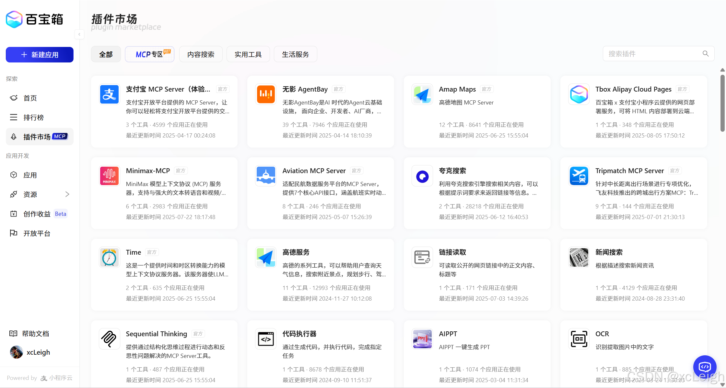
Task: Click the xcLeigh user avatar
Action: (17, 352)
